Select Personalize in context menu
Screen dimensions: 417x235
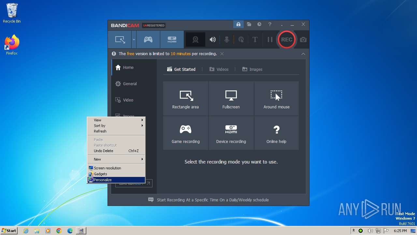pyautogui.click(x=116, y=180)
